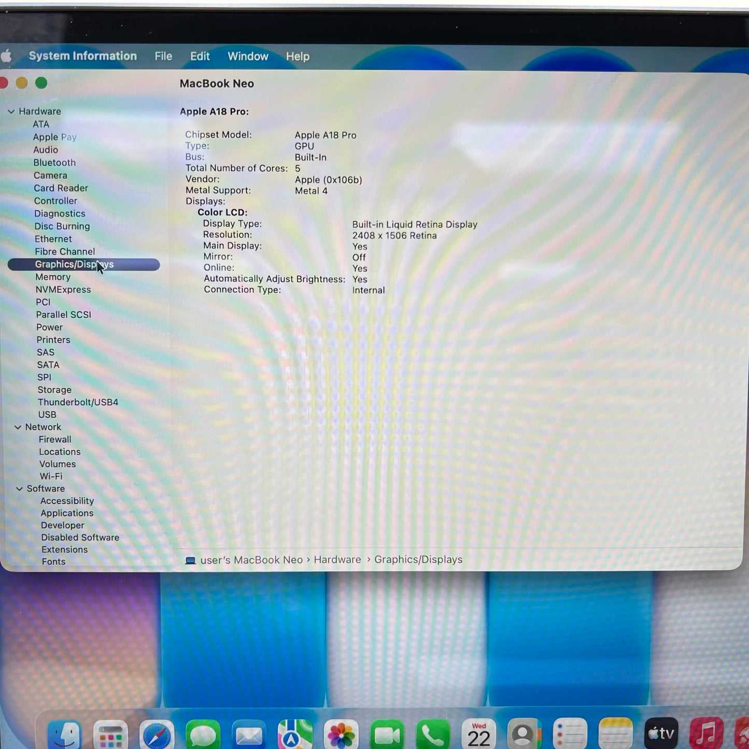Select Controller in the sidebar

click(55, 201)
